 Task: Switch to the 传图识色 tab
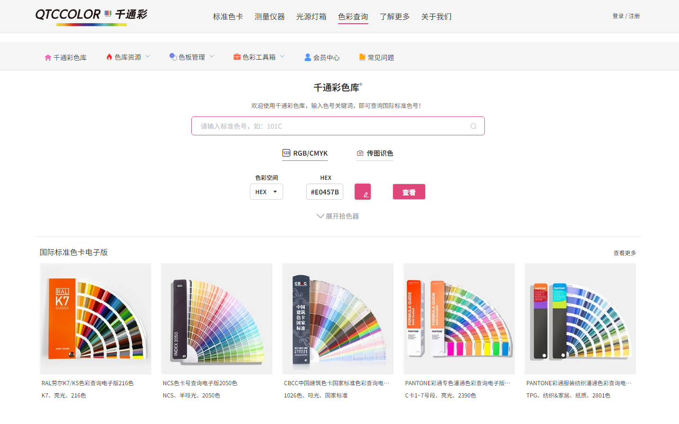375,153
